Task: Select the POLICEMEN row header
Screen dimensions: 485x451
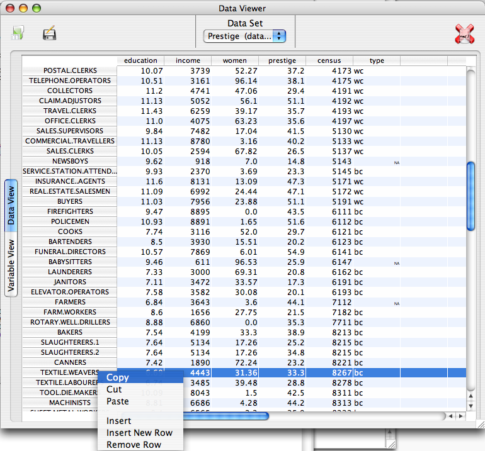Action: pos(69,221)
